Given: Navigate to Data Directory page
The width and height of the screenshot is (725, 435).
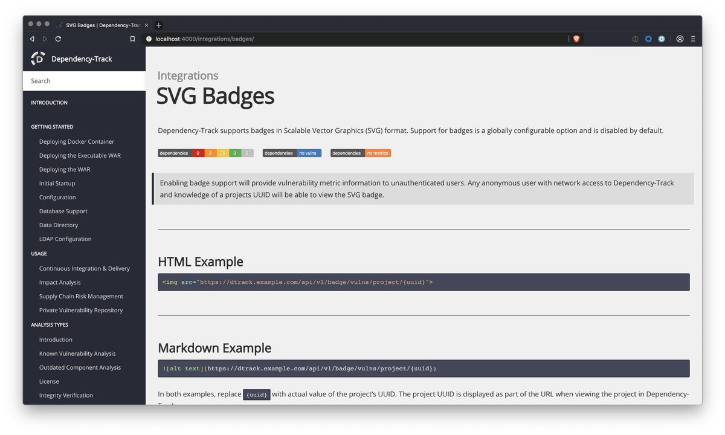Looking at the screenshot, I should tap(59, 225).
